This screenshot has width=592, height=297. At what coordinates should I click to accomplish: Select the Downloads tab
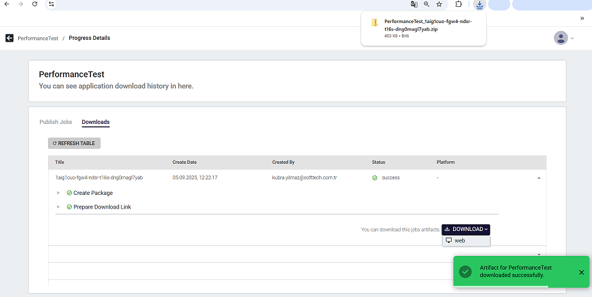pos(95,122)
